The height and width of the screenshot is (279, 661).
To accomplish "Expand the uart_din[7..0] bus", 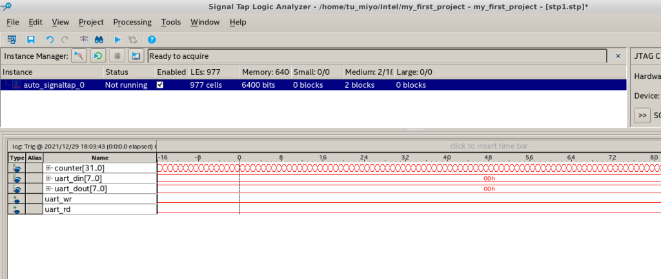I will [48, 178].
